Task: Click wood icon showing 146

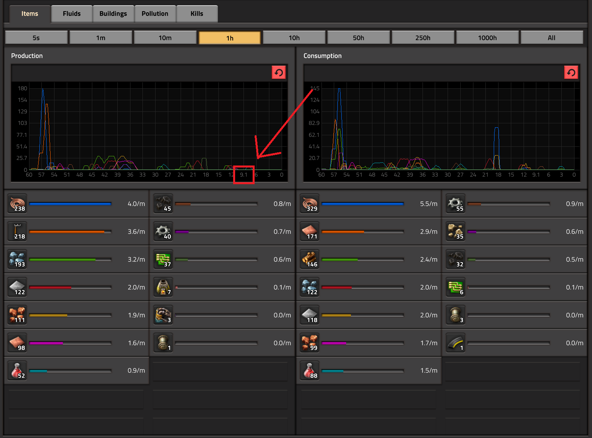Action: tap(310, 259)
